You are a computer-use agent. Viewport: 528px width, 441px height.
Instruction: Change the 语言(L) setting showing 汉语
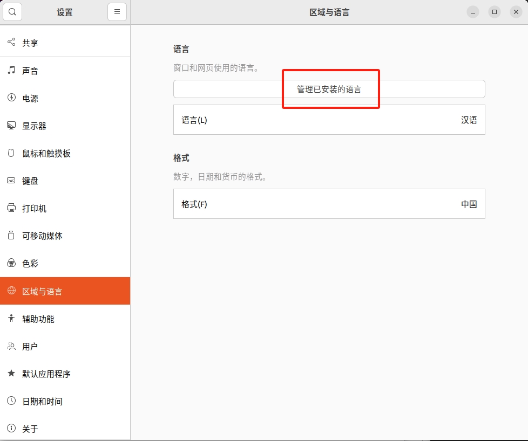point(329,120)
